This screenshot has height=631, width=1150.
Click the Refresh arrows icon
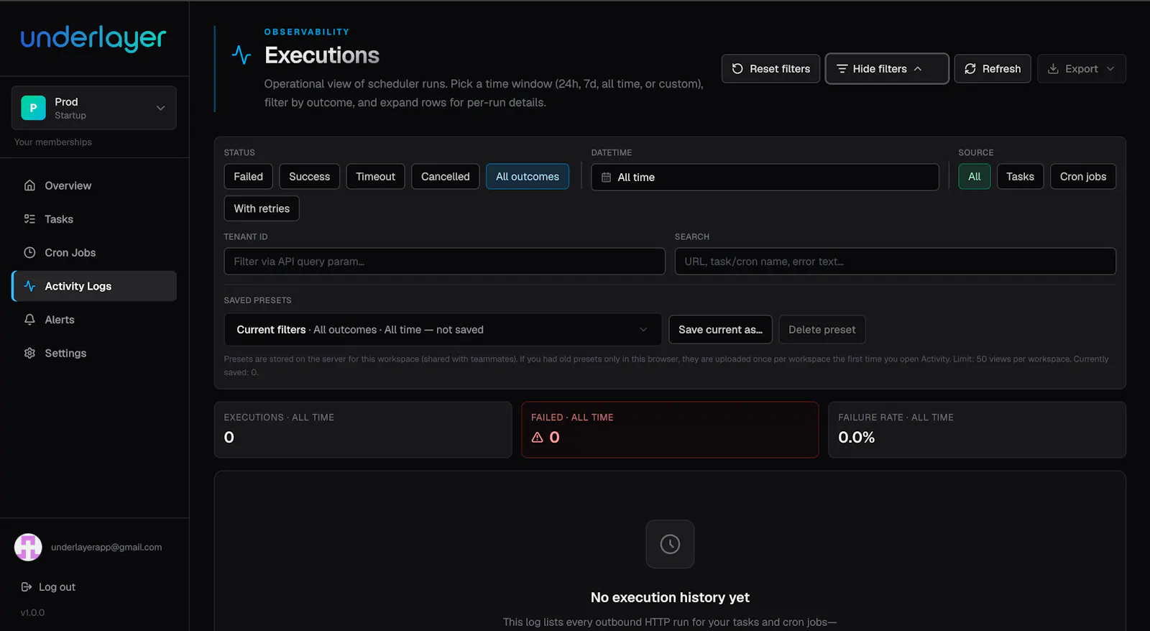[x=970, y=69]
